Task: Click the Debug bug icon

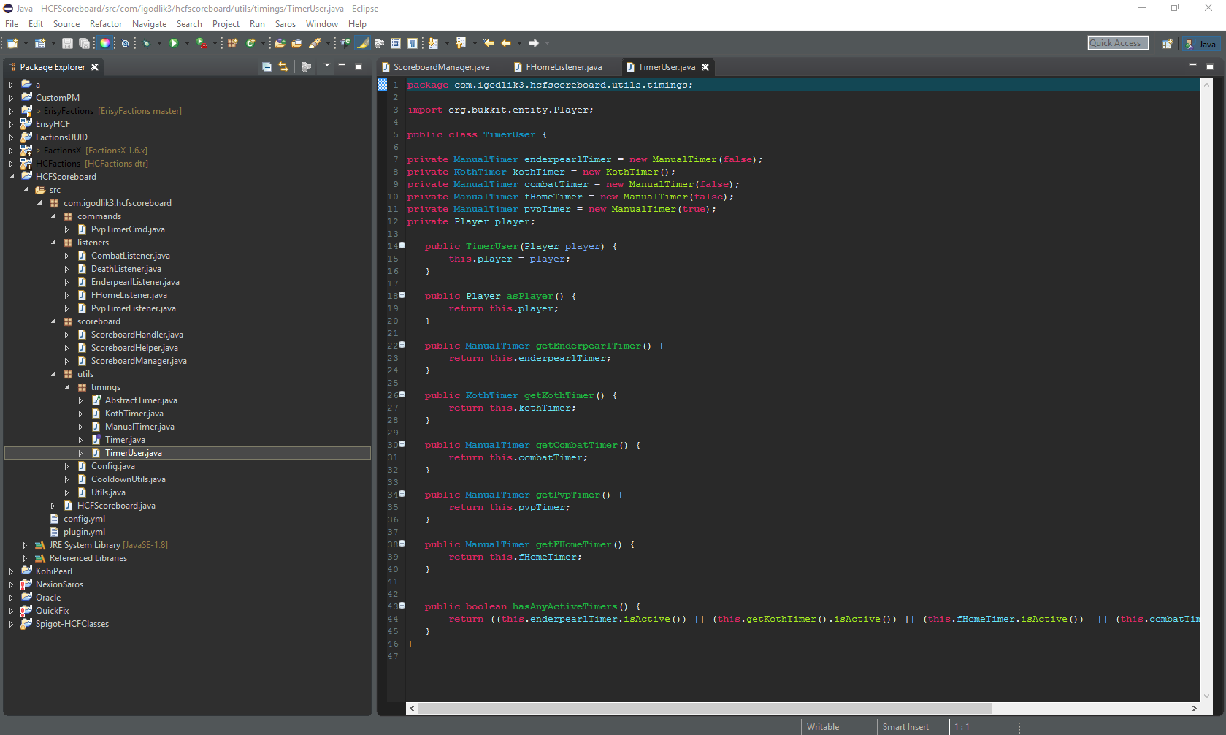Action: coord(146,44)
